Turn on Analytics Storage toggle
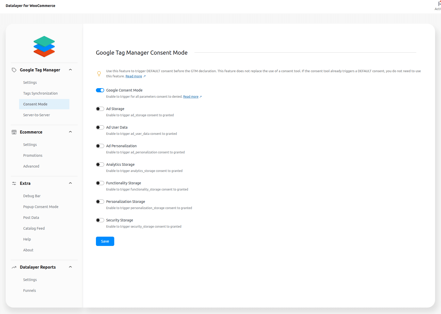 pyautogui.click(x=100, y=164)
